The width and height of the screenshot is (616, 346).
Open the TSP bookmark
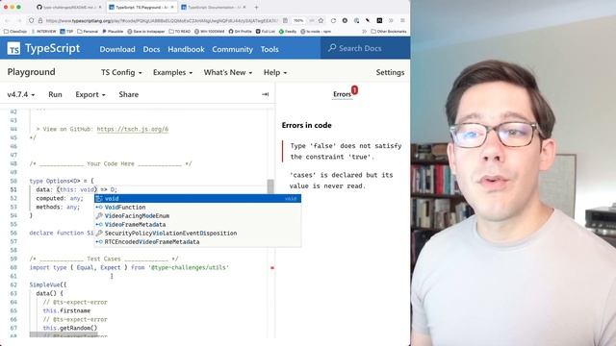tap(66, 31)
